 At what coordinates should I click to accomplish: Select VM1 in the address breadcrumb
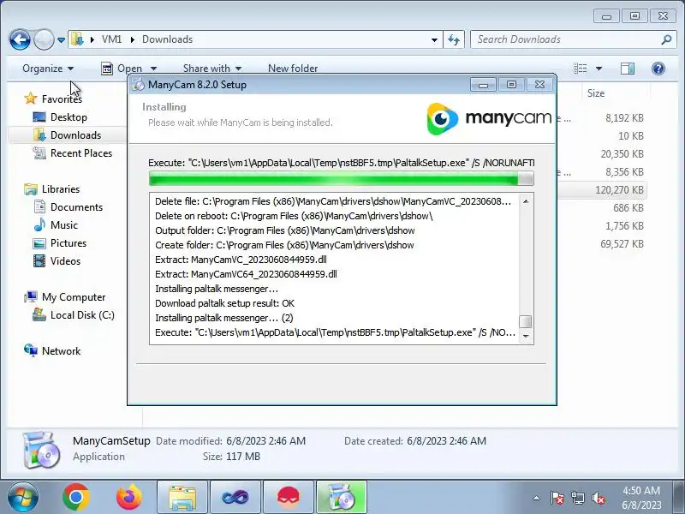(x=111, y=39)
